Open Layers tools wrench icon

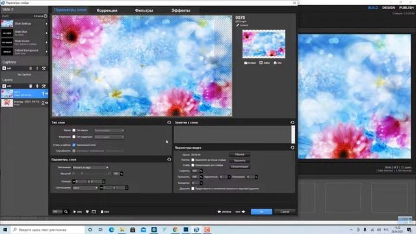44,86
